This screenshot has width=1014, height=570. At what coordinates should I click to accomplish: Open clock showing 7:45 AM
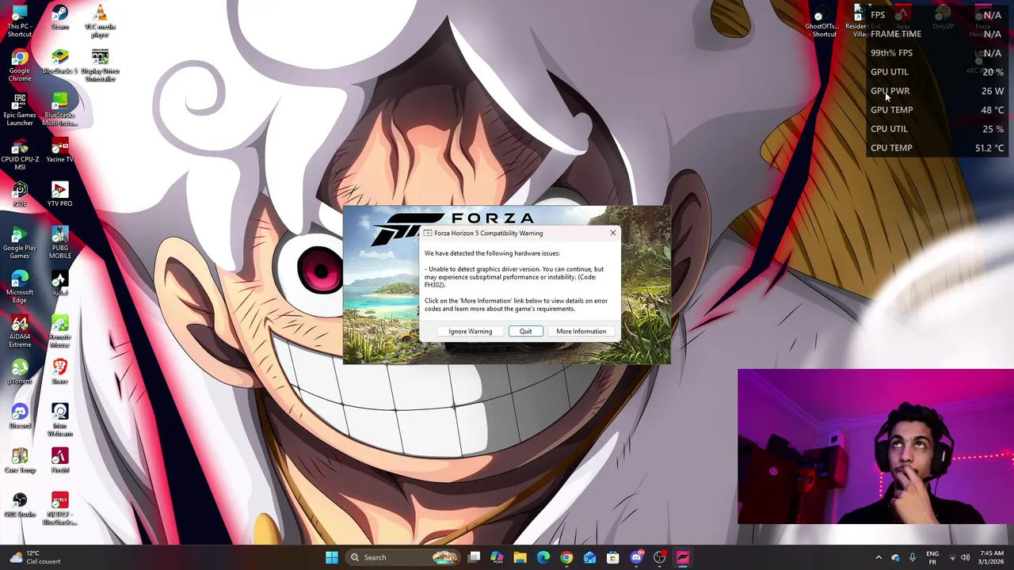(992, 557)
